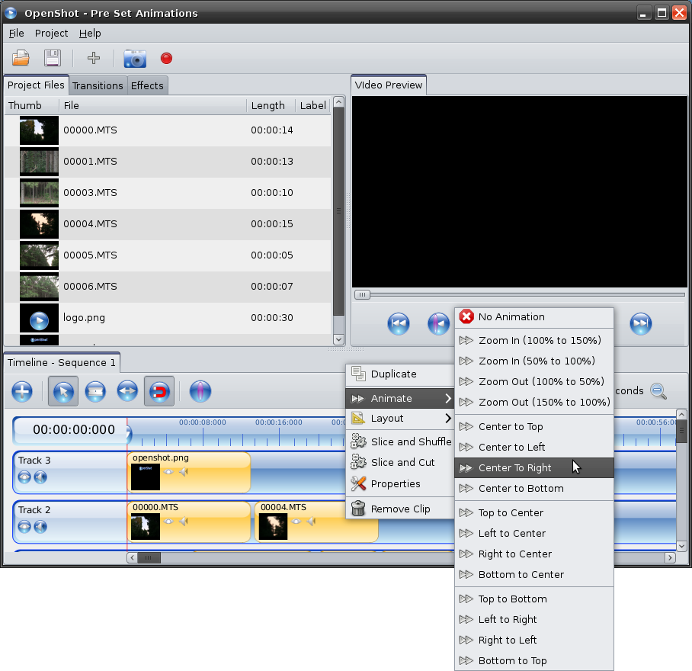692x671 pixels.
Task: Click the video preview seek slider
Action: click(x=518, y=295)
